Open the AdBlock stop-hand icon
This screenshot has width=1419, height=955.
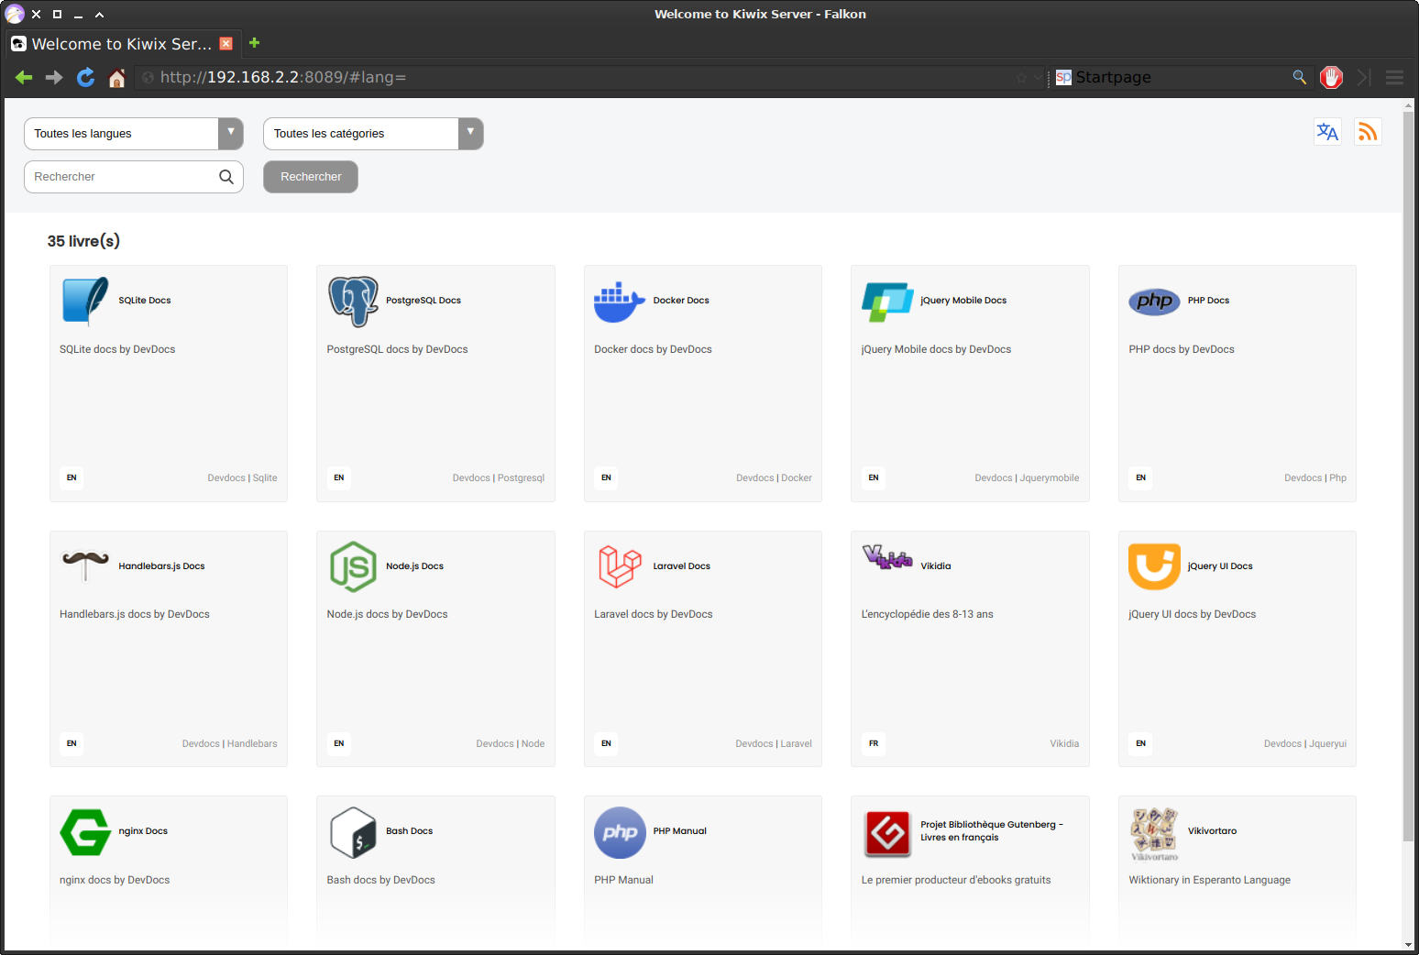(x=1332, y=78)
